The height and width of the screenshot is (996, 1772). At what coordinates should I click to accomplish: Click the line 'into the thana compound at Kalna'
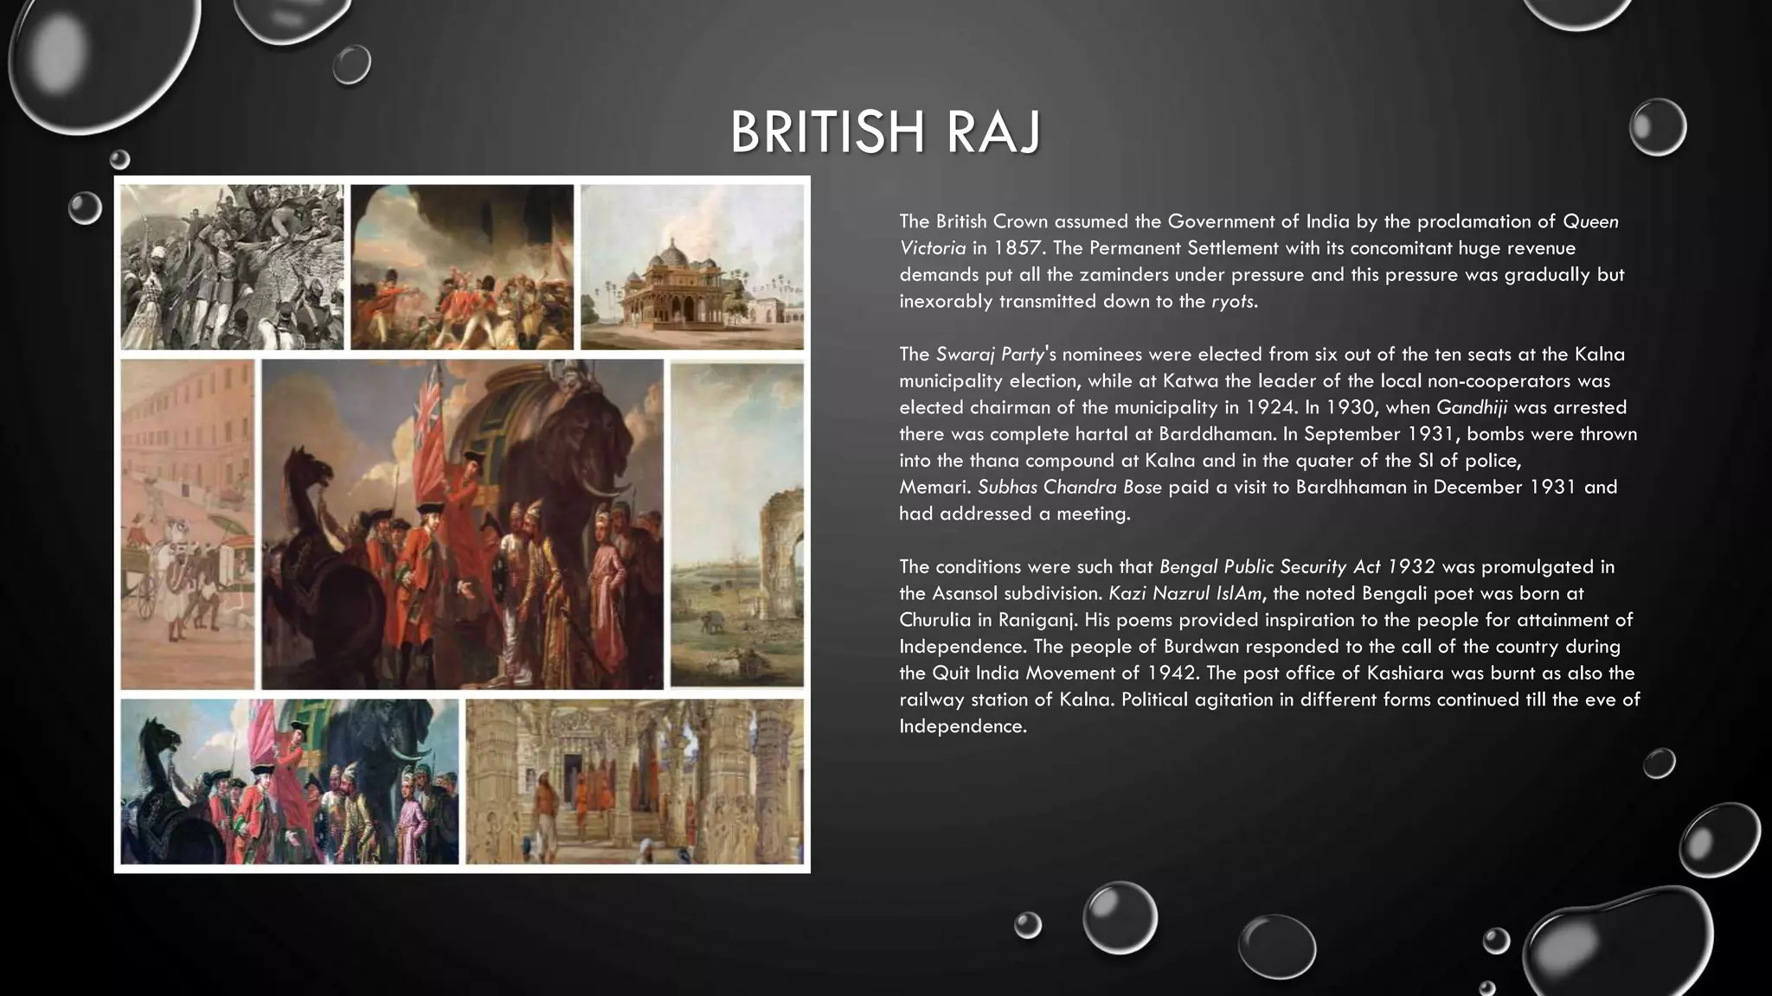1210,461
